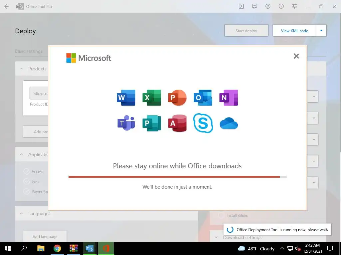This screenshot has height=255, width=341.
Task: Collapse the Applications section
Action: coord(21,154)
